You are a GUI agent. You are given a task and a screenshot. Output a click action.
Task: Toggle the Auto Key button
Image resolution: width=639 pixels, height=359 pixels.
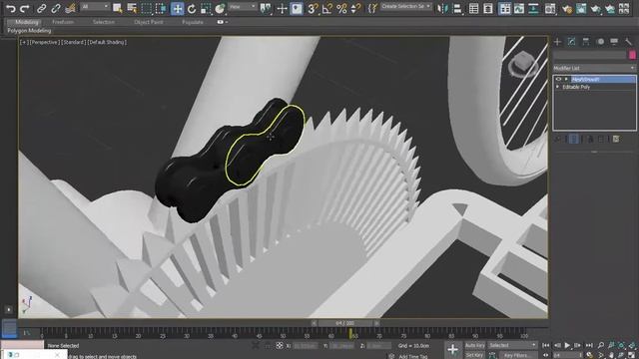(x=475, y=346)
